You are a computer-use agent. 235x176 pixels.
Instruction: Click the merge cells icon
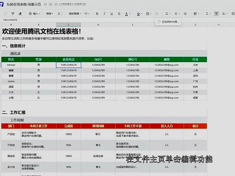pos(157,14)
